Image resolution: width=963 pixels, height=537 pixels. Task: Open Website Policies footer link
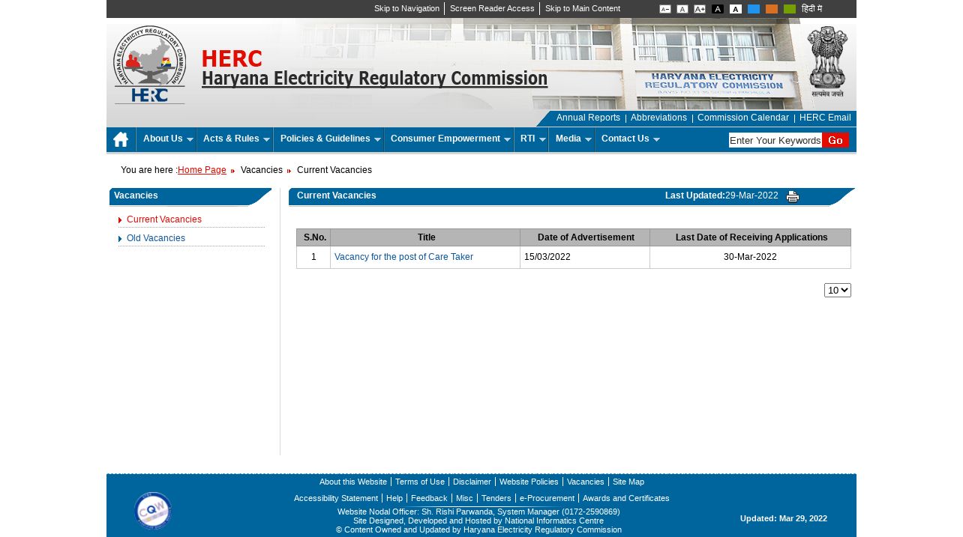click(x=529, y=482)
